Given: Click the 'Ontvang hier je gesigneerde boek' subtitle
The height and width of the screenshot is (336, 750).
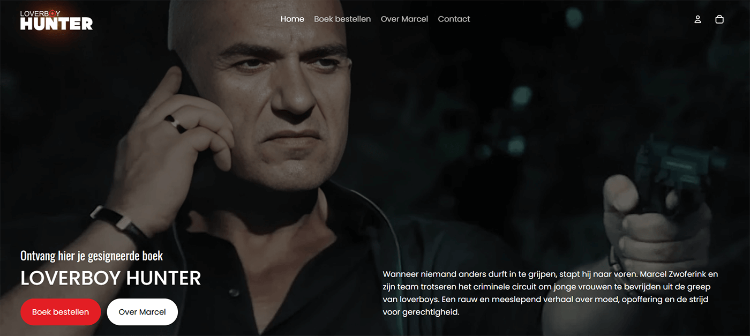Looking at the screenshot, I should (x=92, y=256).
